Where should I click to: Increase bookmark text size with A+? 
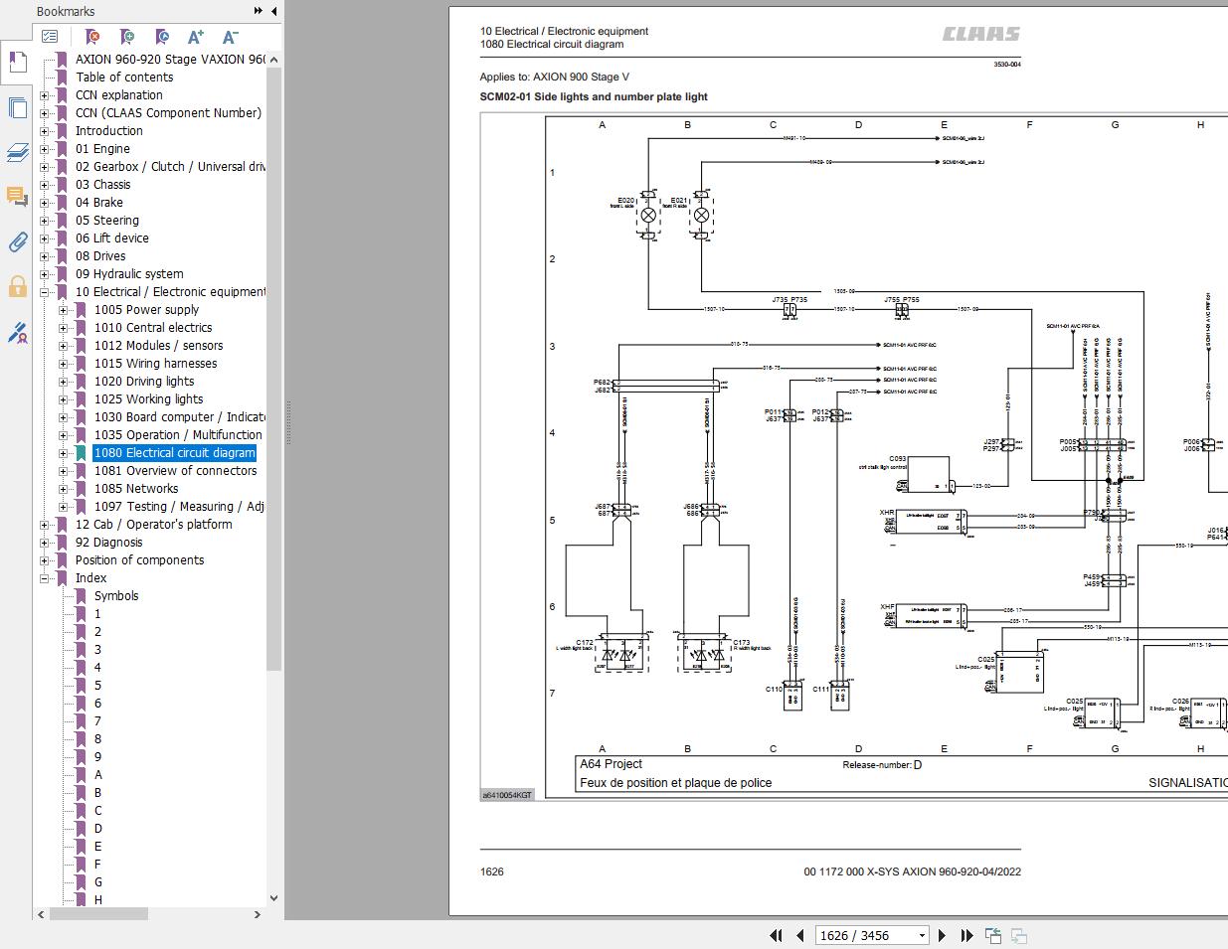(196, 37)
